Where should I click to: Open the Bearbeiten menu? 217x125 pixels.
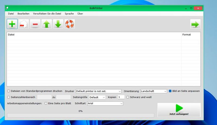point(23,14)
